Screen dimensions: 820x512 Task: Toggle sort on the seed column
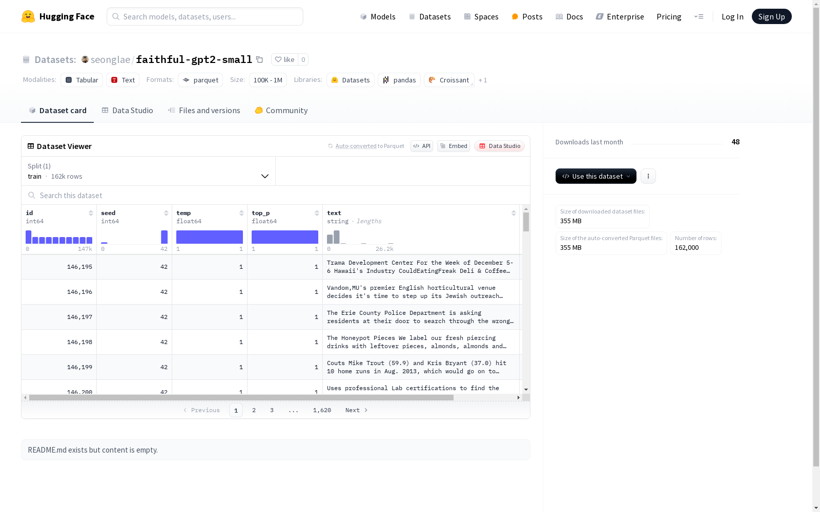(x=166, y=213)
